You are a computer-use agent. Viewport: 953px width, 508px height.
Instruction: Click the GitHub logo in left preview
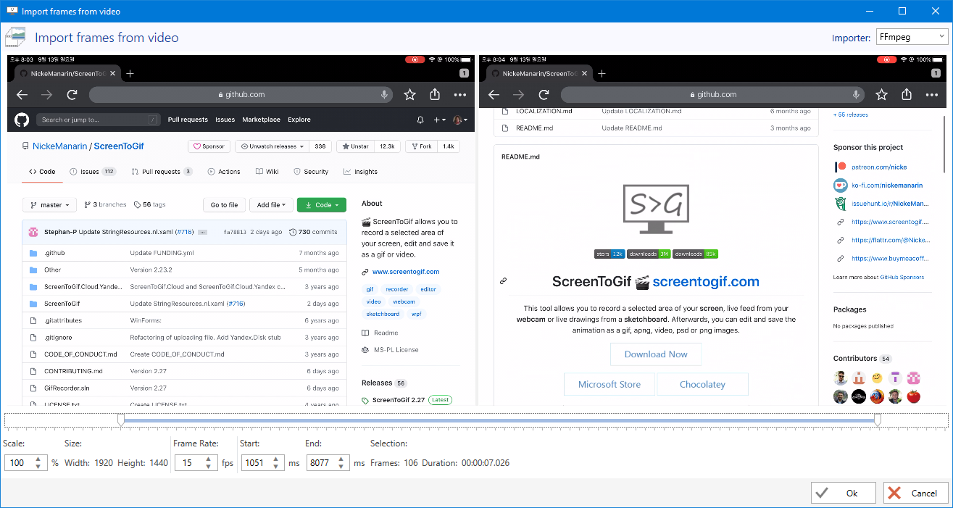click(x=22, y=120)
